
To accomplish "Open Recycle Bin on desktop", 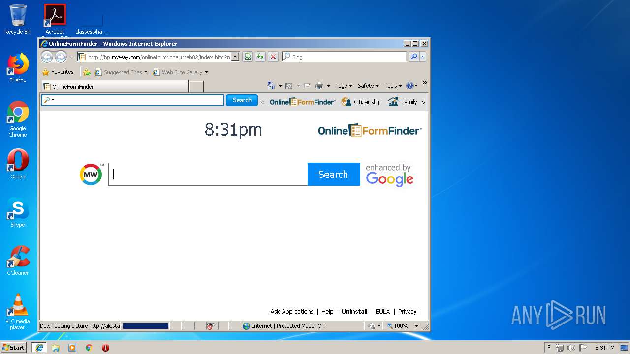I will pyautogui.click(x=18, y=20).
